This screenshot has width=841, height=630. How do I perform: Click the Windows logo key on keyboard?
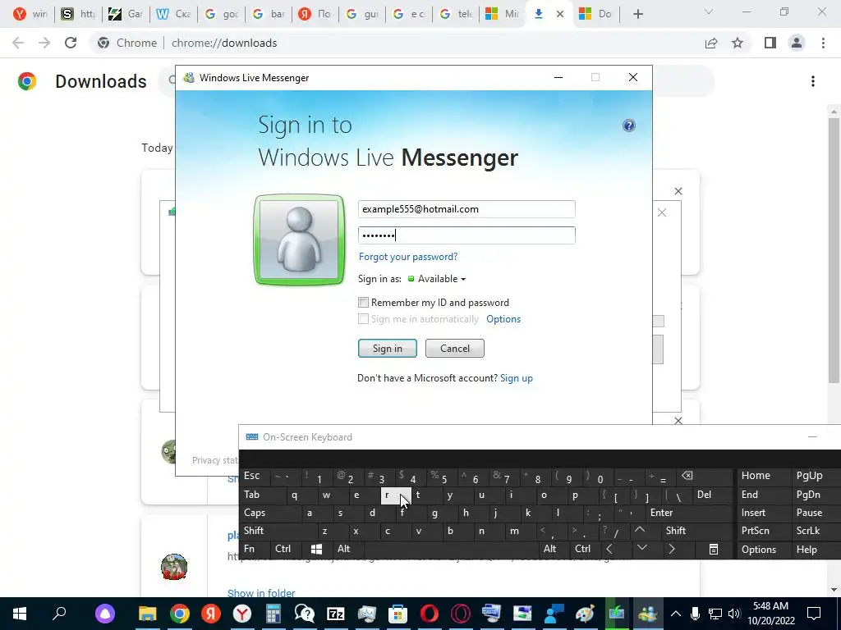click(x=316, y=549)
